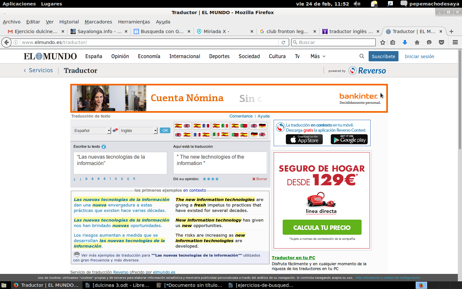The width and height of the screenshot is (462, 289).
Task: Choose English to Spanish flag pair
Action: click(183, 135)
